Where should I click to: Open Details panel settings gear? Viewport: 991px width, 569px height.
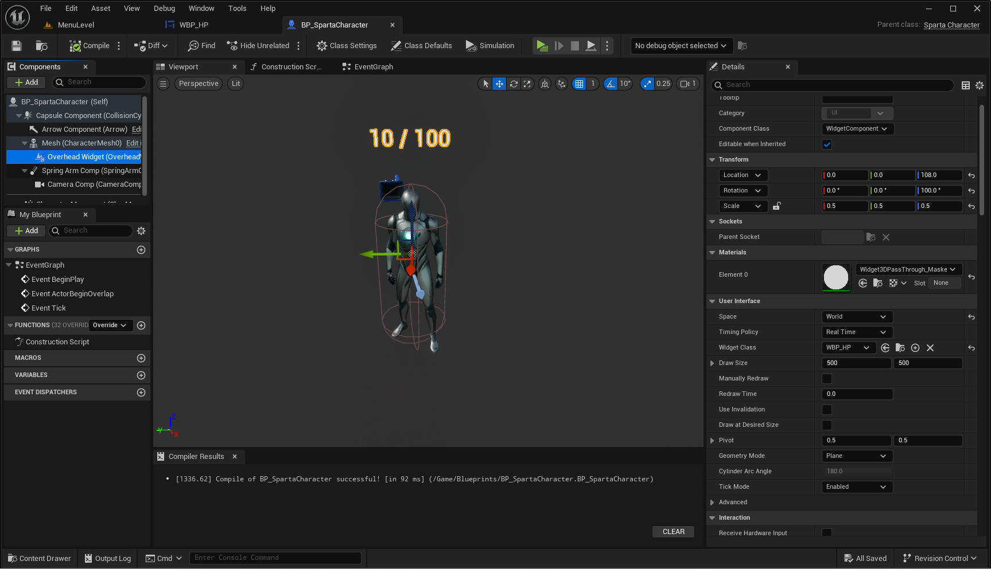980,85
